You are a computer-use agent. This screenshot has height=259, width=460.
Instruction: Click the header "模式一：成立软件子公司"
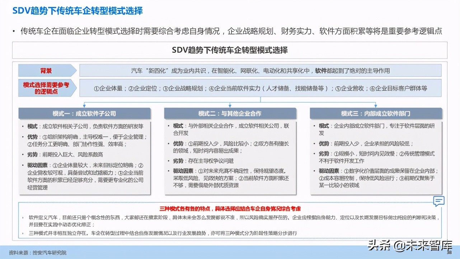click(84, 113)
